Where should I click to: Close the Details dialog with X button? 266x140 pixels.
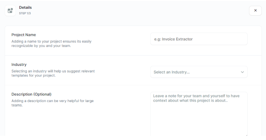pyautogui.click(x=255, y=10)
